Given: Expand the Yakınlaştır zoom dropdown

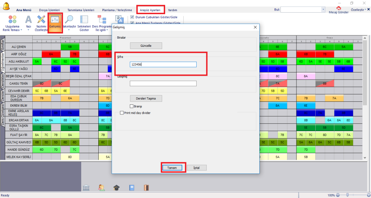Looking at the screenshot, I should tap(69, 30).
